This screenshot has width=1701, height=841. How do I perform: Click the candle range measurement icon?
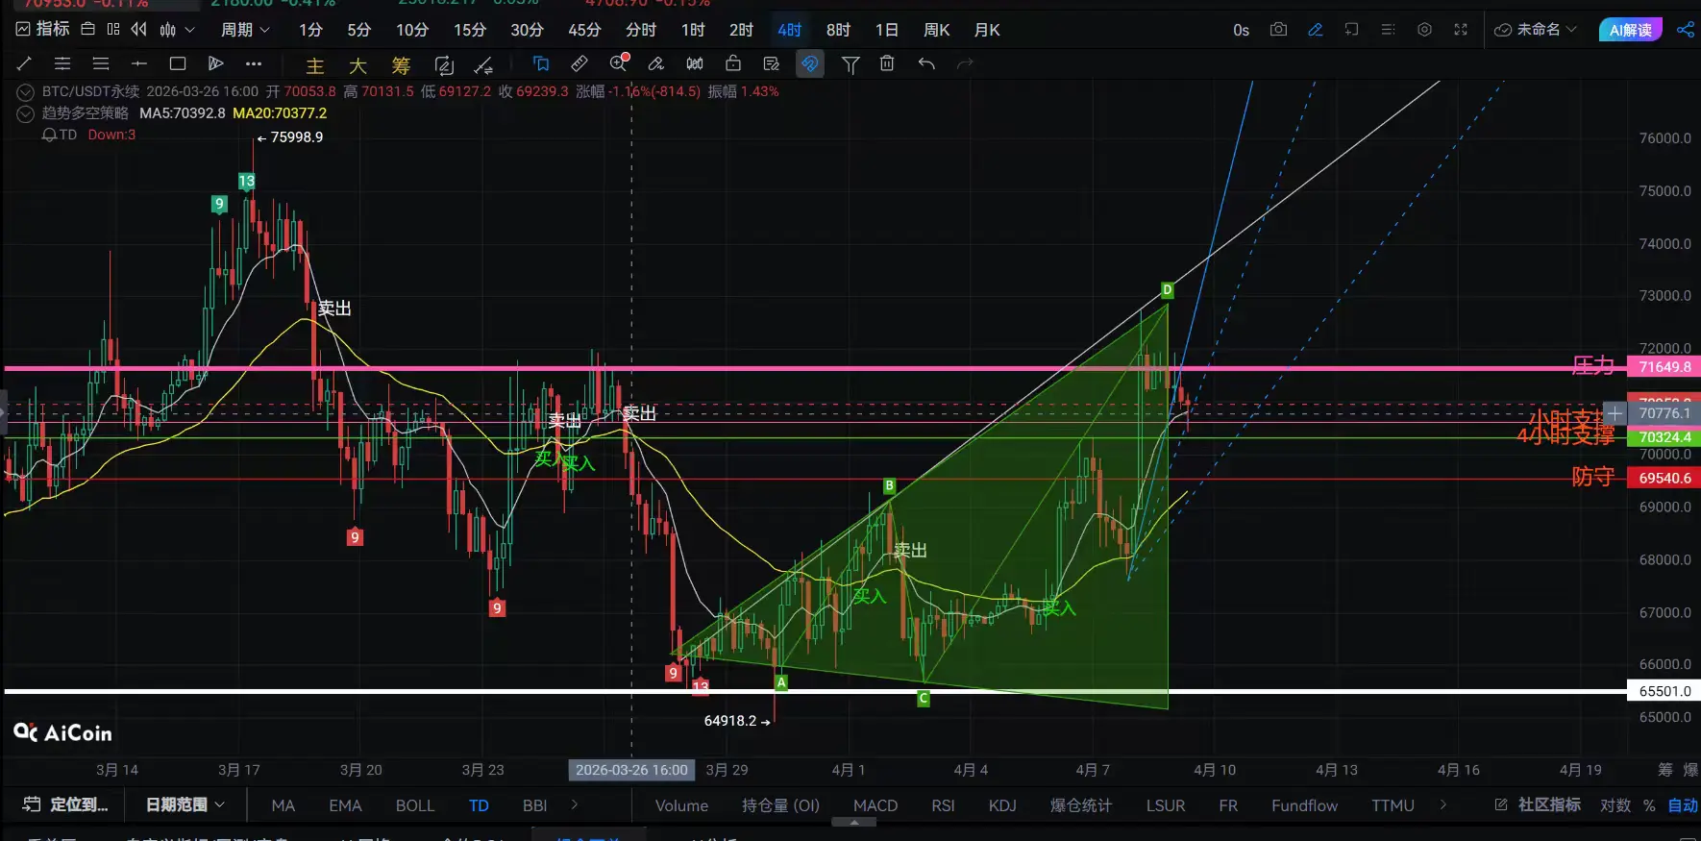click(695, 63)
